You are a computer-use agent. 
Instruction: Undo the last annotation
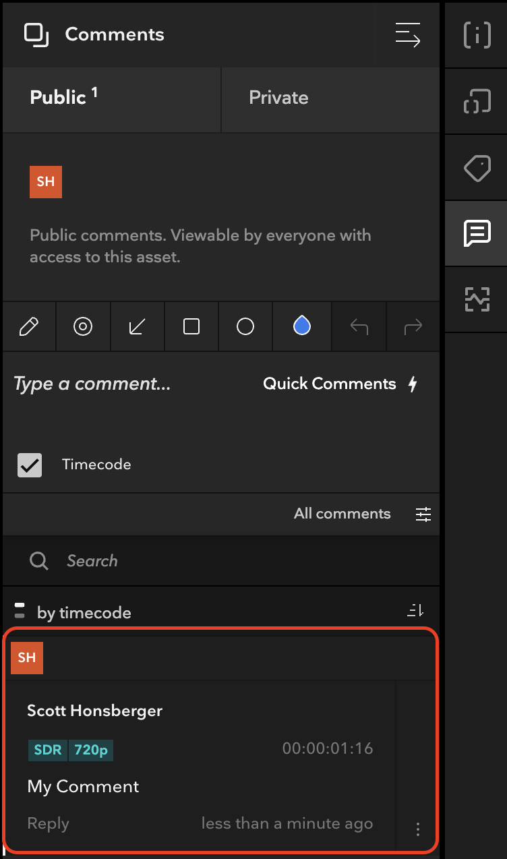point(359,327)
